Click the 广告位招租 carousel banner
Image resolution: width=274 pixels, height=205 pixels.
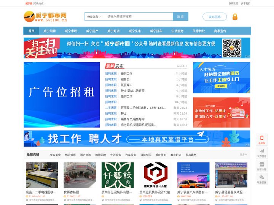click(62, 95)
